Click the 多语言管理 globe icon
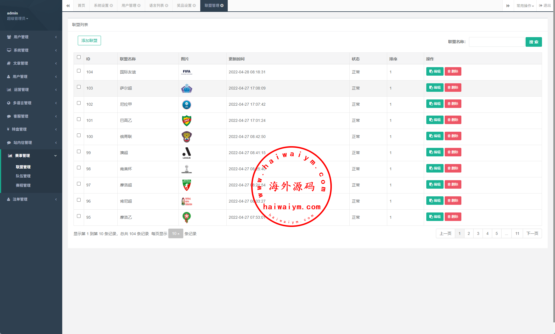The width and height of the screenshot is (555, 334). click(8, 103)
